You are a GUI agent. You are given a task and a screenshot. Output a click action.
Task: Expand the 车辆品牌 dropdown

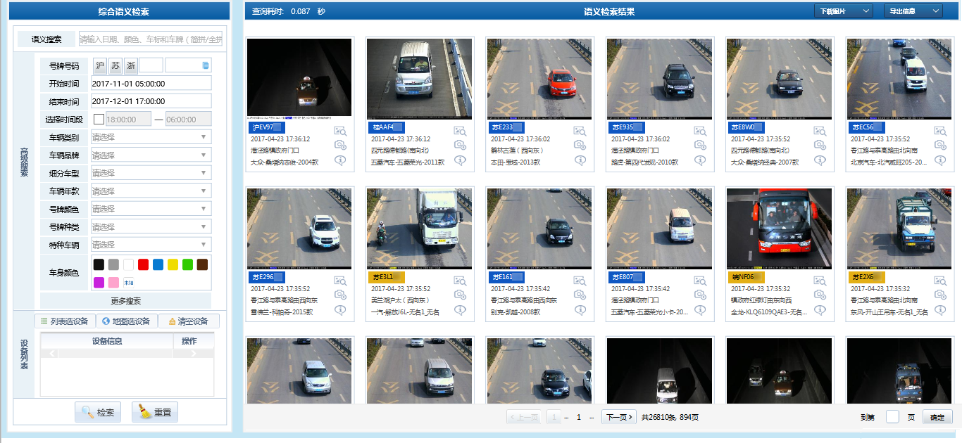point(151,155)
